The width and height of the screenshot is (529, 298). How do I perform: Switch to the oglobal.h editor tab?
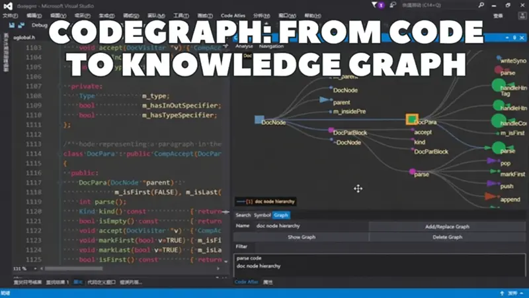coord(24,38)
